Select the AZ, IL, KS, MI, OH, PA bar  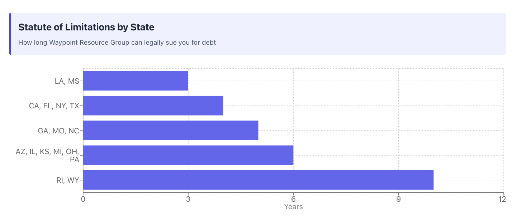(188, 155)
